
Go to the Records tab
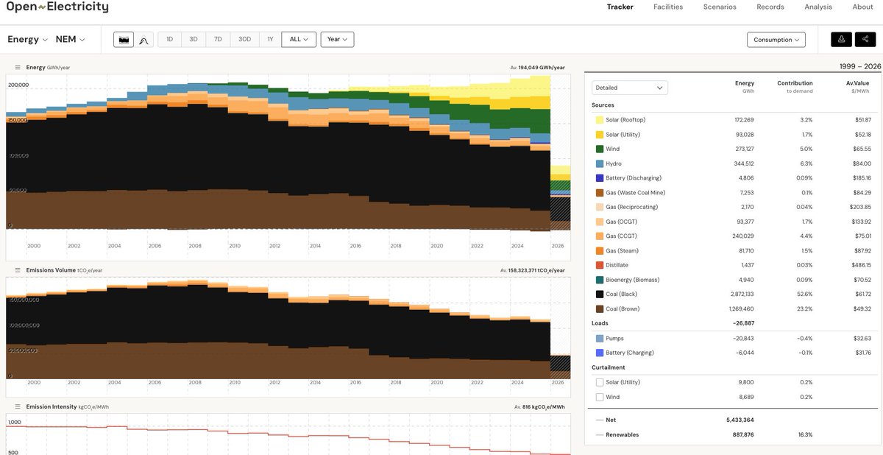tap(770, 7)
